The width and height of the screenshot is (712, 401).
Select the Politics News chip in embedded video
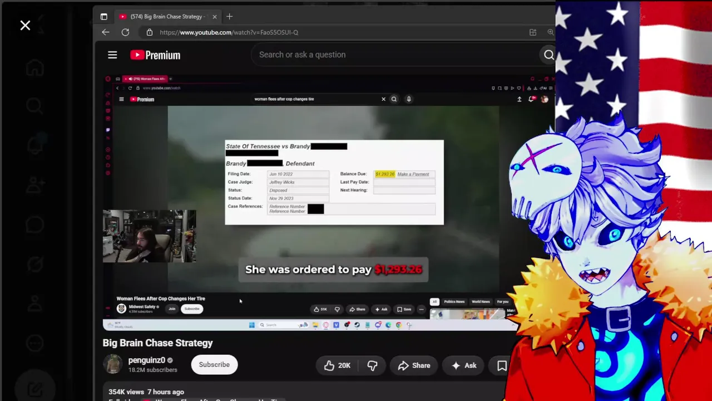[x=454, y=302]
